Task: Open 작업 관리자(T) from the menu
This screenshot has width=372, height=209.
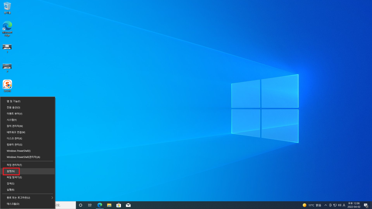Action: coord(27,165)
